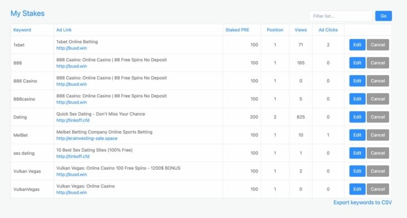
Task: Click staked value 200 in Dating row
Action: (254, 117)
